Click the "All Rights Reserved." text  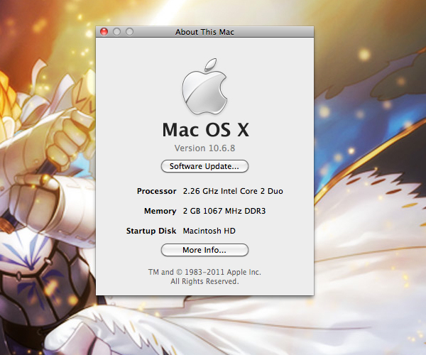tap(204, 281)
